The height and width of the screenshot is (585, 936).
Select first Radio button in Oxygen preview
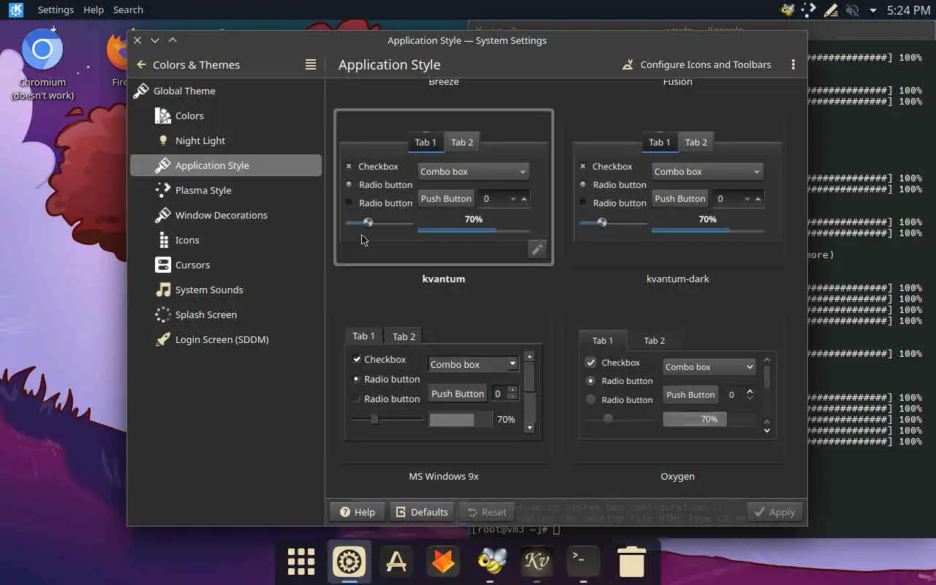click(619, 381)
